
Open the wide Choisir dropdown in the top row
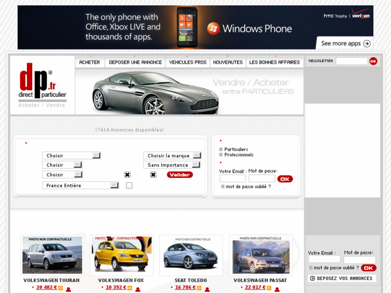(72, 155)
